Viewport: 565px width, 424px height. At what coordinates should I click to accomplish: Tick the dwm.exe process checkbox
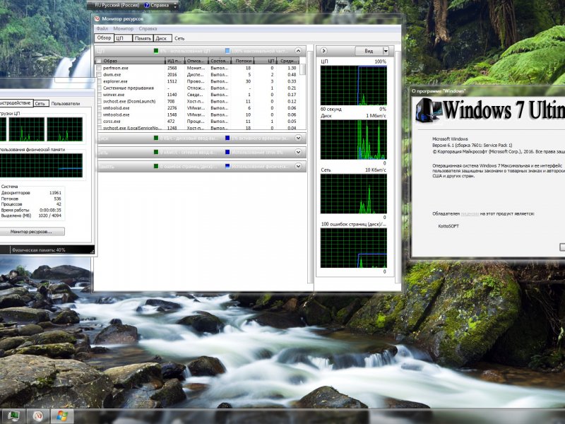(99, 75)
